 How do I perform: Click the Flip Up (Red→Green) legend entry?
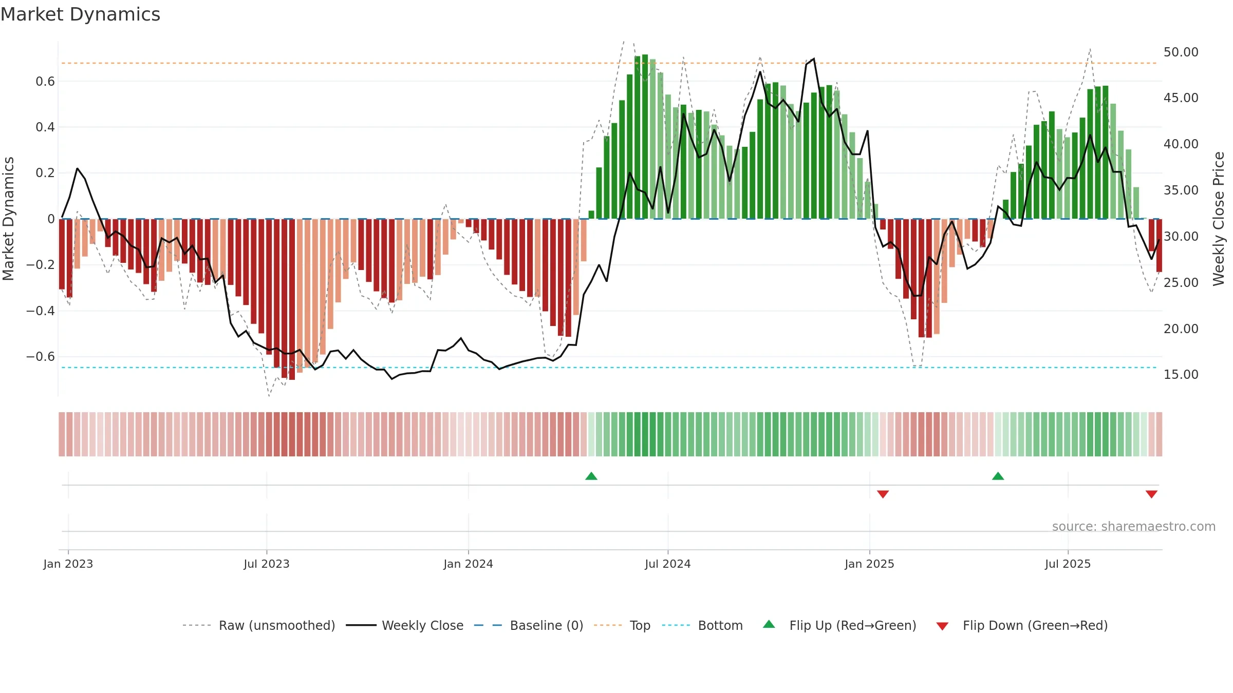coord(840,625)
